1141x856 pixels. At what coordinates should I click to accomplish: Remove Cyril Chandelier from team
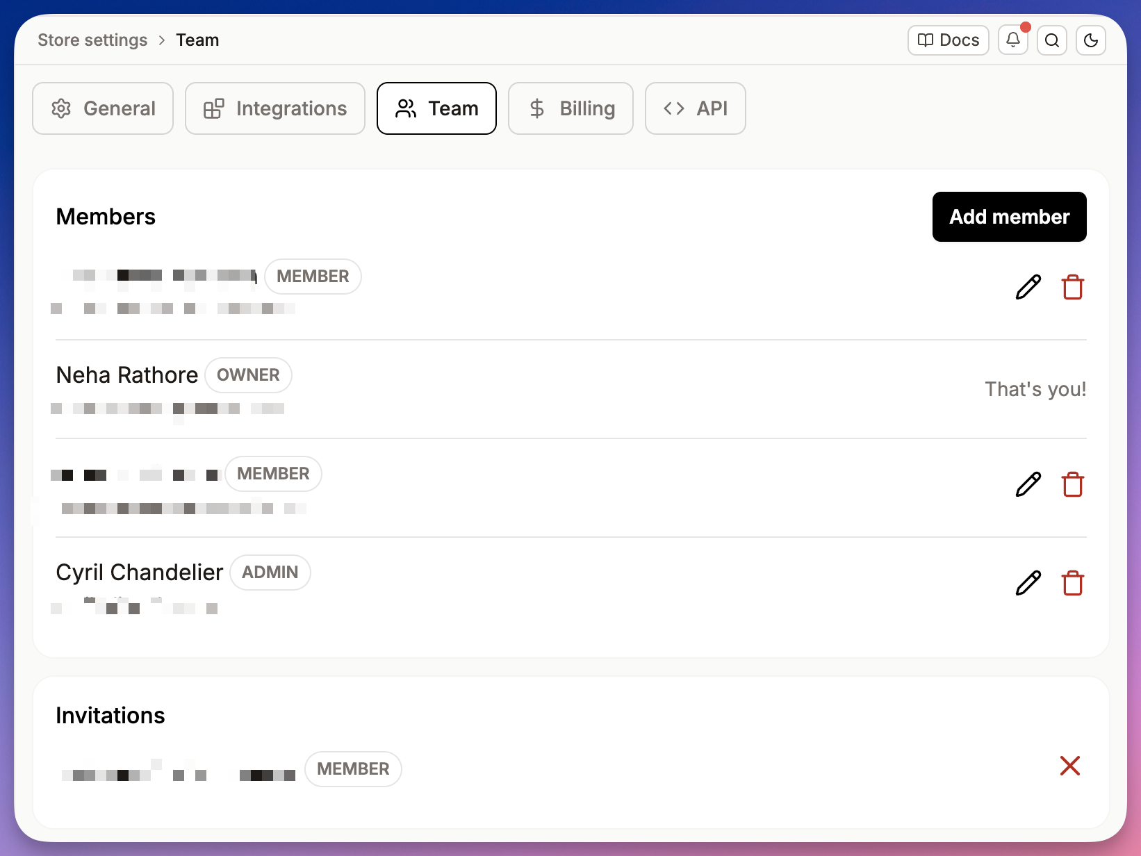pos(1073,583)
